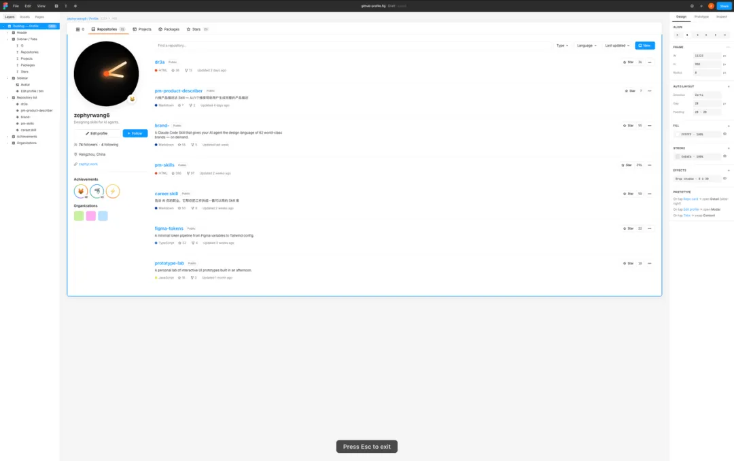734x461 pixels.
Task: Open the more options menu for dr3a repo
Action: 650,62
